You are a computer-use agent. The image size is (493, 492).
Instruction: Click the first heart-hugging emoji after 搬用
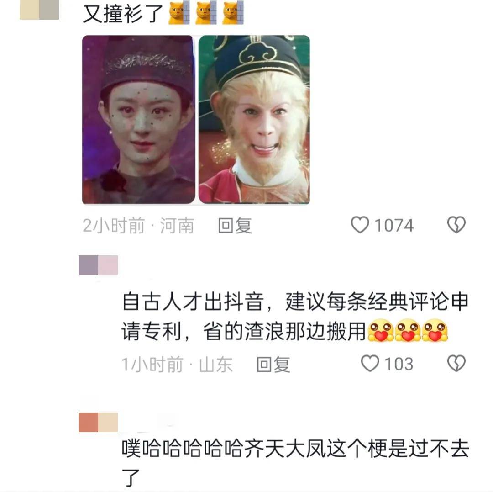coord(380,330)
